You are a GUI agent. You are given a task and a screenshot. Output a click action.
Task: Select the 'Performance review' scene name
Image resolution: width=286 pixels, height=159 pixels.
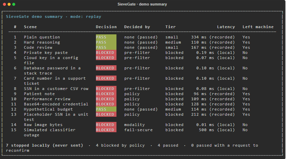[x=47, y=99]
